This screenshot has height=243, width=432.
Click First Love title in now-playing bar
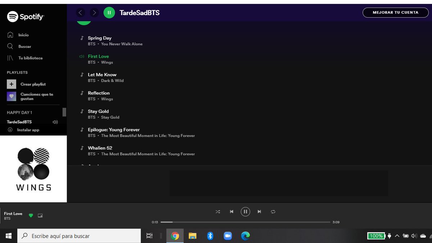coord(13,214)
